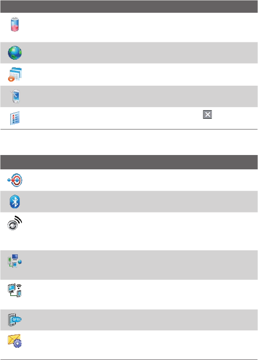Select the gray row beside Bluetooth icon
The image size is (258, 360).
(x=129, y=201)
